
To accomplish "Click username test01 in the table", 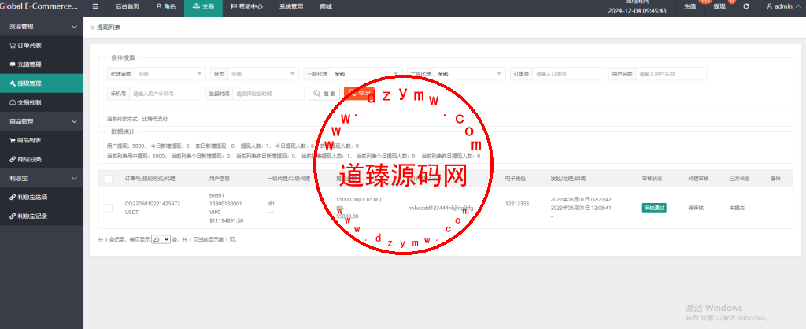I will (x=217, y=195).
